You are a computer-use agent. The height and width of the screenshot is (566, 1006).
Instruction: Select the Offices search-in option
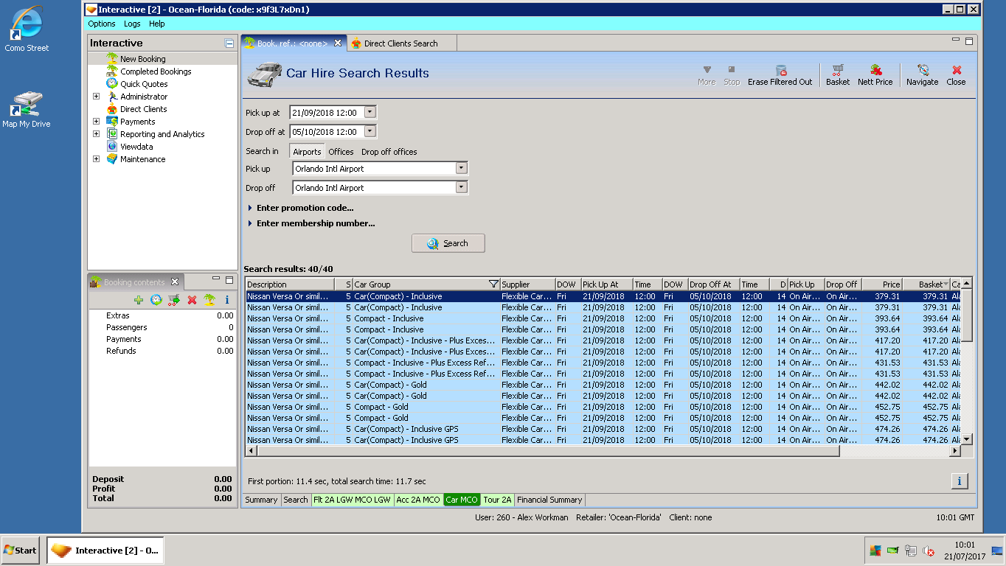[x=341, y=152]
